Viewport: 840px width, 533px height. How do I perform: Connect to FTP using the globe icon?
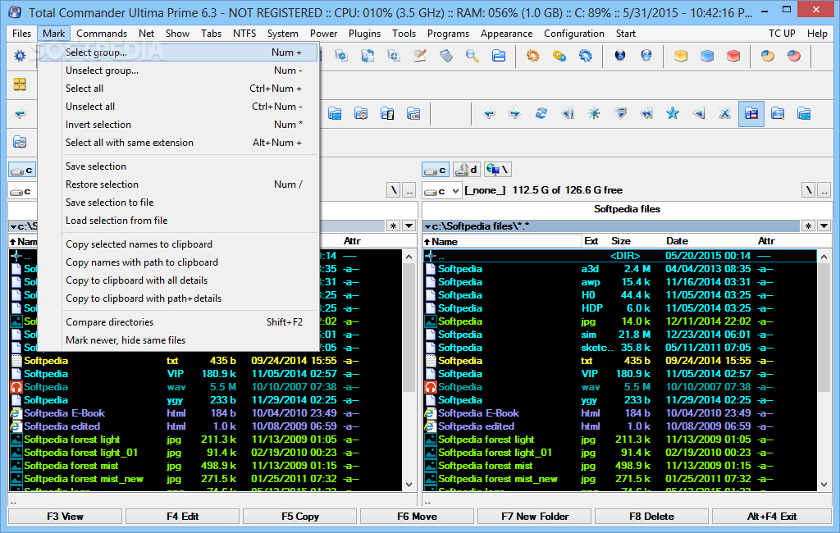pyautogui.click(x=619, y=56)
